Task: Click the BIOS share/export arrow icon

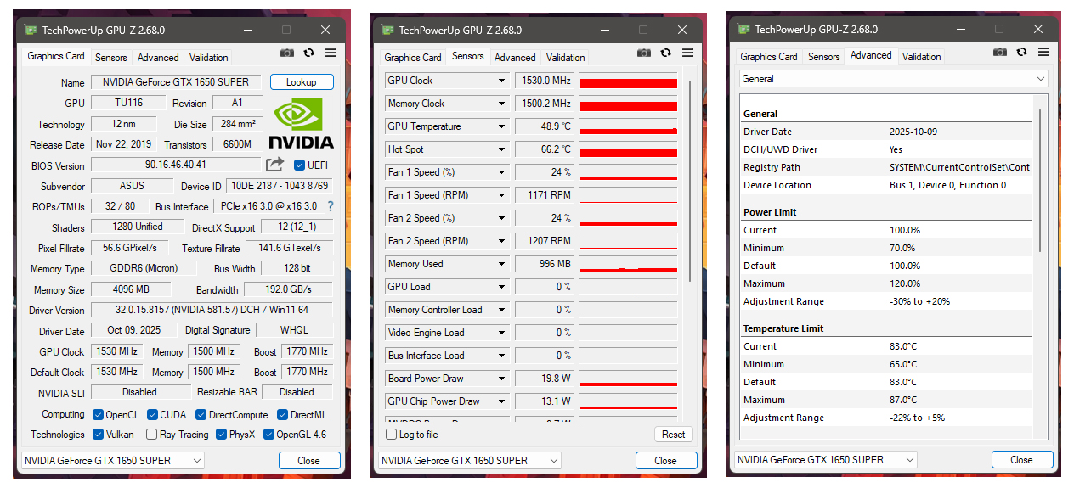Action: tap(274, 165)
